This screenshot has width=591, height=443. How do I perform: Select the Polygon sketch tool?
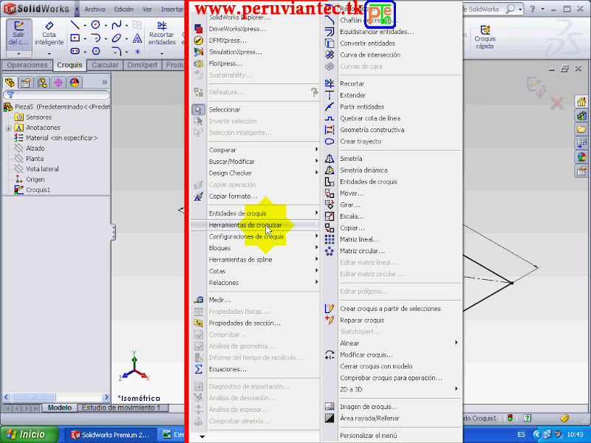96,51
